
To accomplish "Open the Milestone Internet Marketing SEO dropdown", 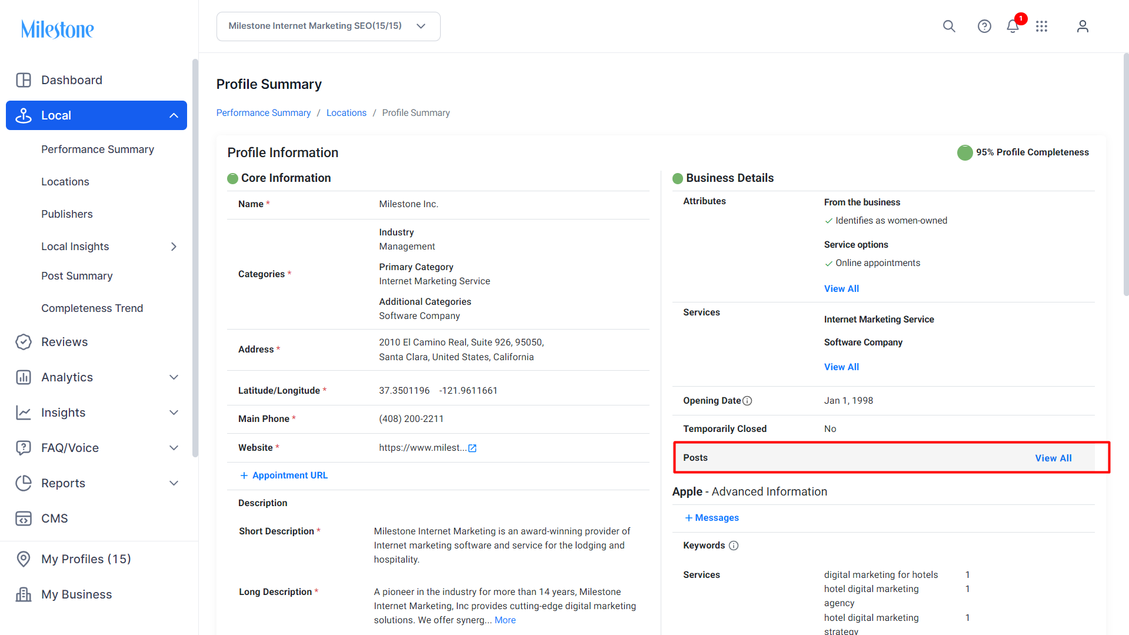I will click(x=328, y=26).
